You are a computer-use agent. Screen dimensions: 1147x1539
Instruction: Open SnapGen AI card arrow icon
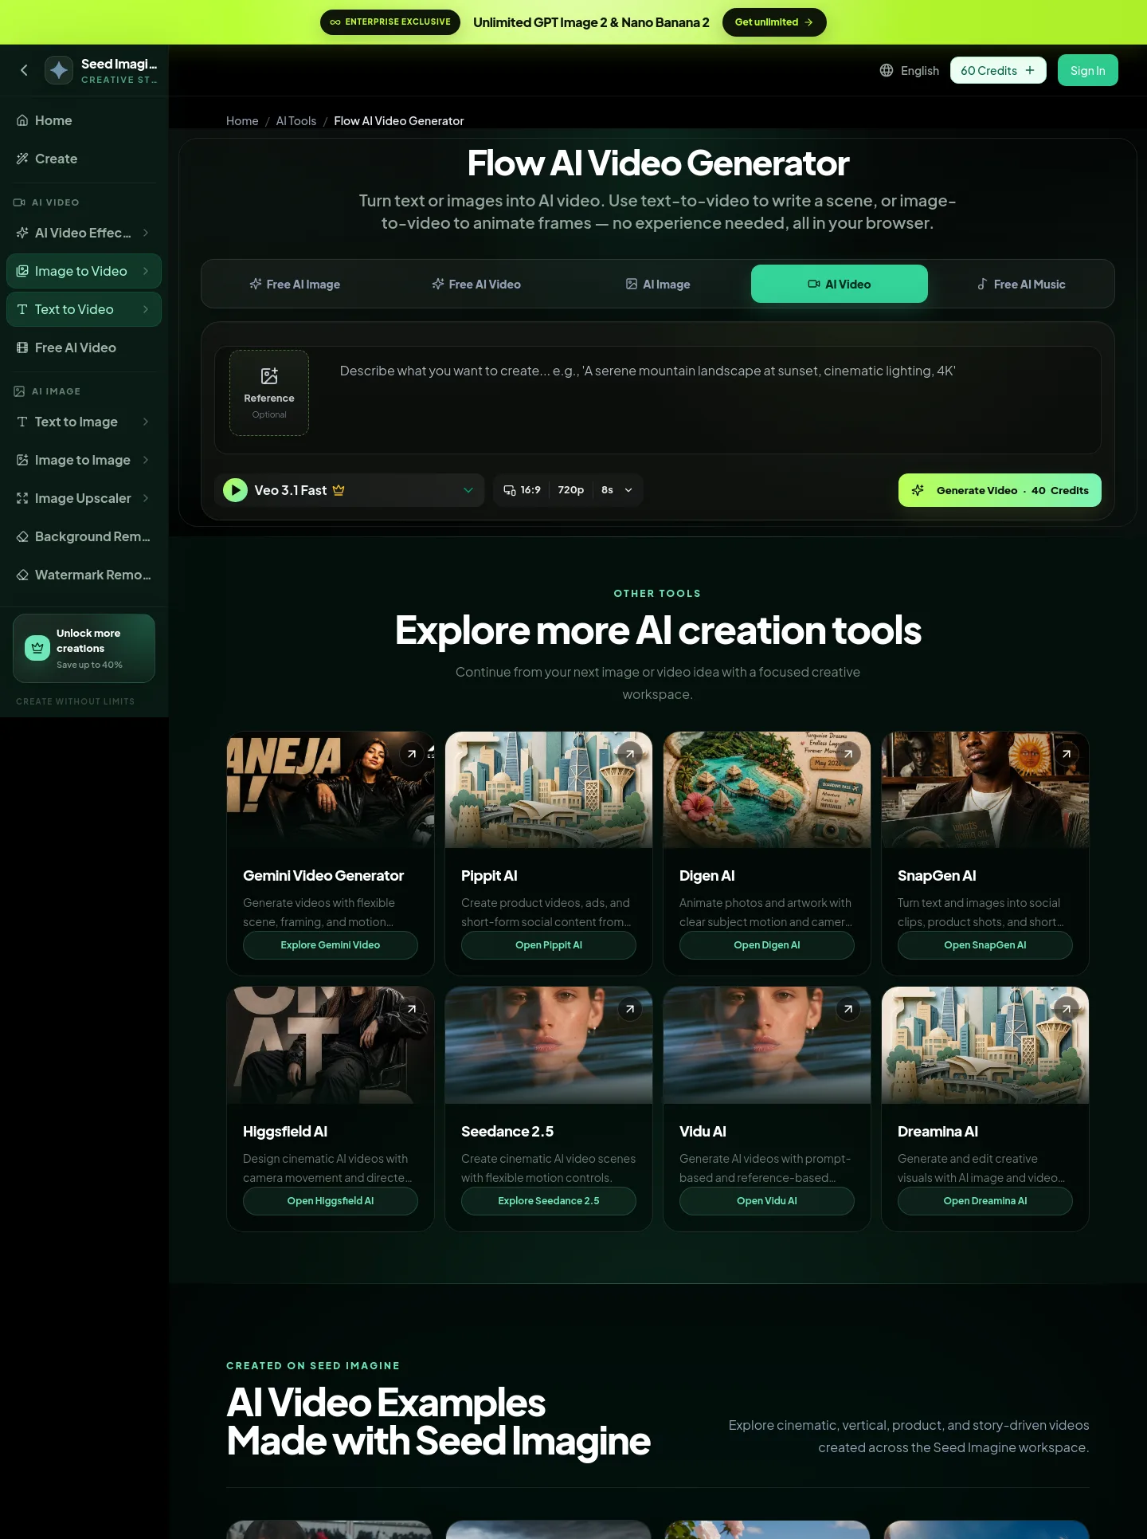pyautogui.click(x=1067, y=753)
